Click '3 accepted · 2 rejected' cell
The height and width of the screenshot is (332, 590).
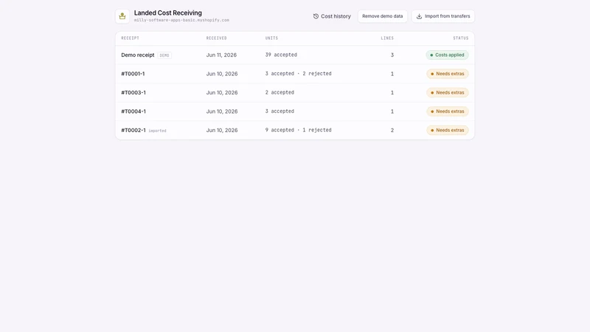pyautogui.click(x=299, y=74)
